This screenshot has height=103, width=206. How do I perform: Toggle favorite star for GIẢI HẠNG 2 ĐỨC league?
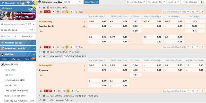click(44, 7)
